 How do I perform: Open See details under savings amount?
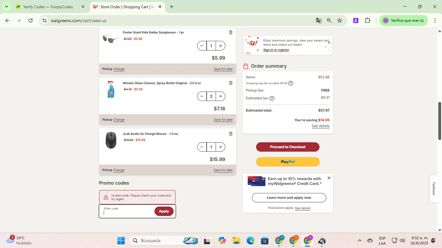click(x=321, y=126)
